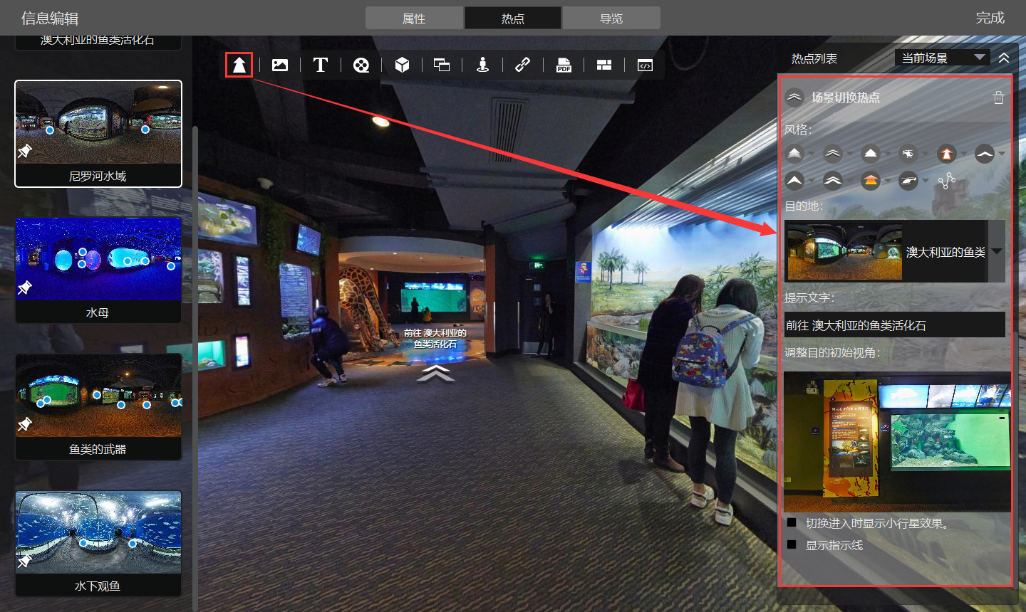Select the embed code hotspot tool
The image size is (1026, 612).
tap(645, 65)
